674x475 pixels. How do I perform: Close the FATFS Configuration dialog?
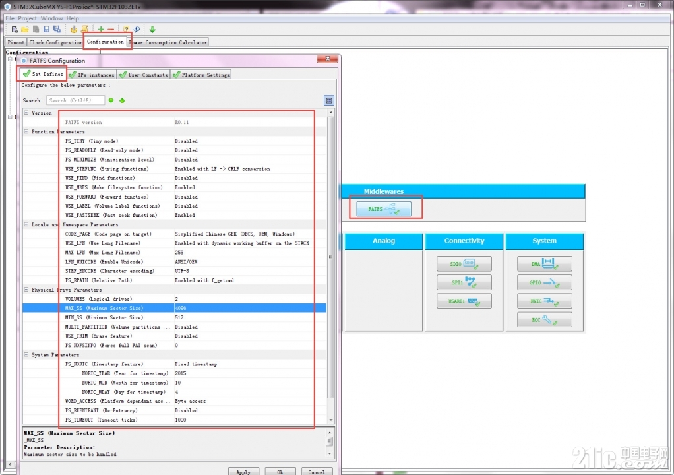click(328, 59)
